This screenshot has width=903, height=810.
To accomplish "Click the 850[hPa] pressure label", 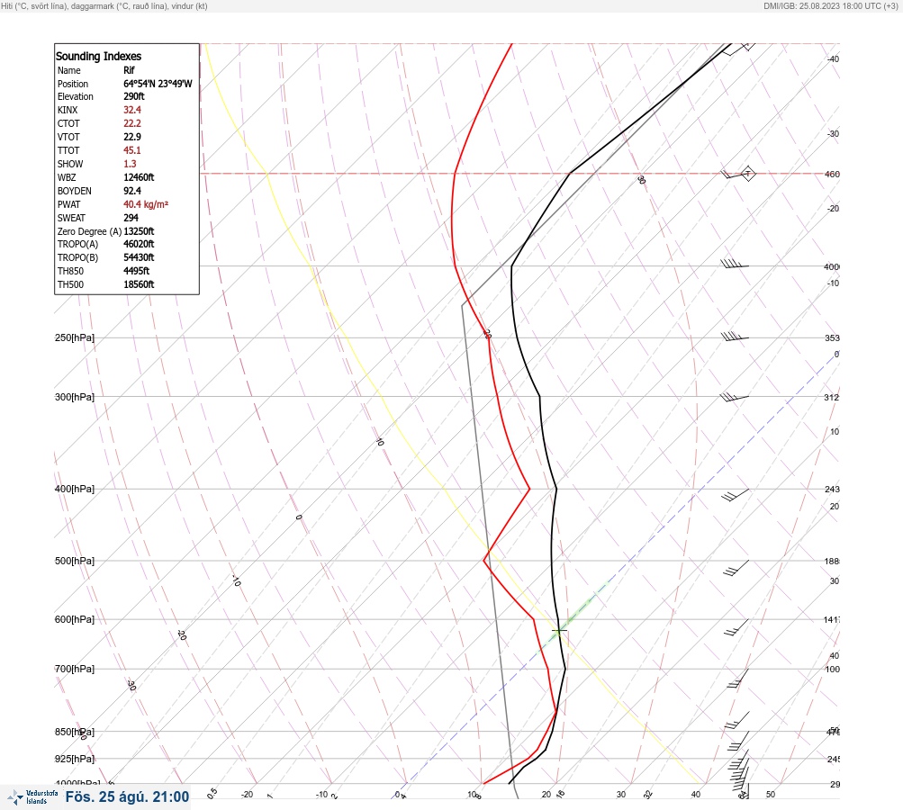I will point(75,733).
